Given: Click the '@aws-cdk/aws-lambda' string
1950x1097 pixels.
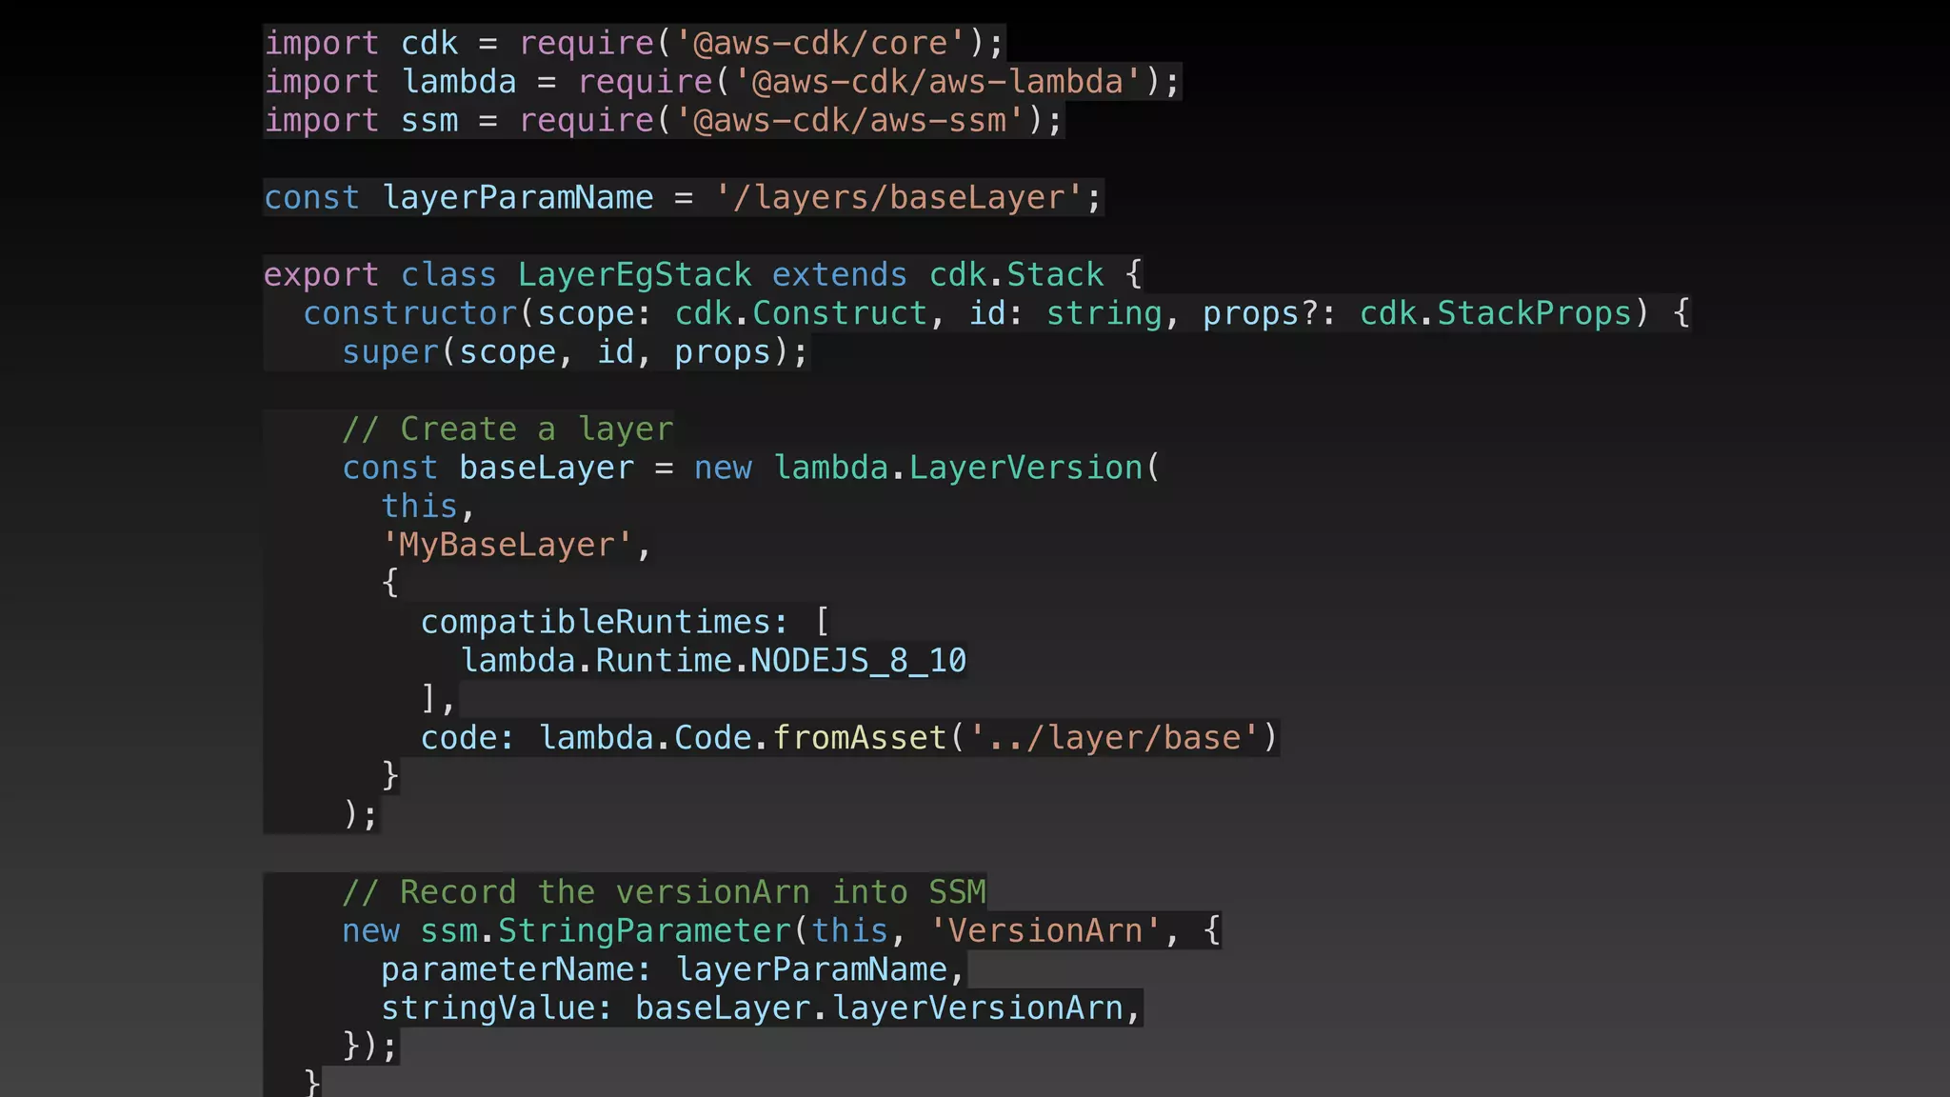Looking at the screenshot, I should click(939, 82).
